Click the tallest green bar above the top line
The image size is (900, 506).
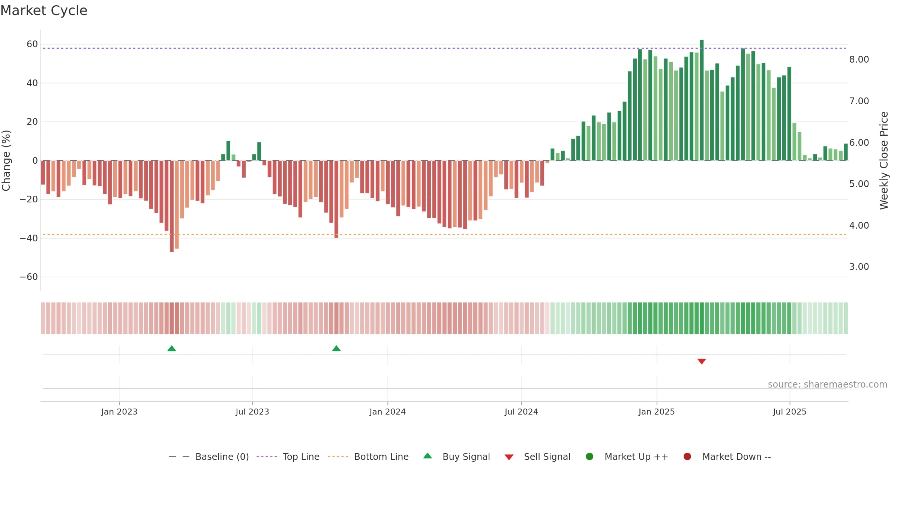702,100
